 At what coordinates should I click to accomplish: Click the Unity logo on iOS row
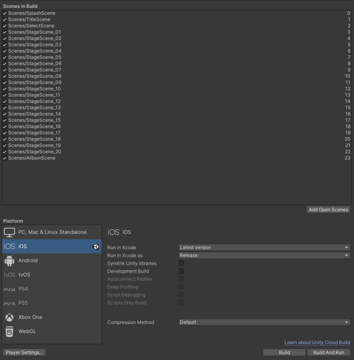point(96,247)
